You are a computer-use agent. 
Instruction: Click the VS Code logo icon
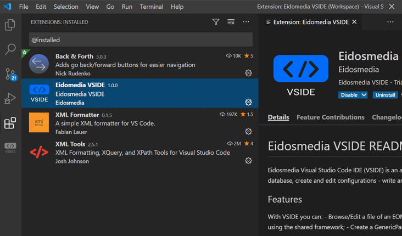[x=8, y=7]
